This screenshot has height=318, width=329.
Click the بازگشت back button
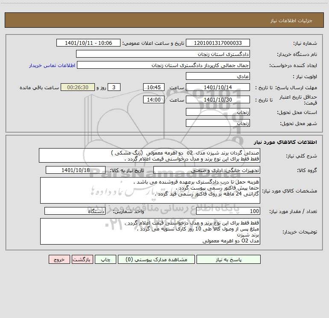tap(82, 260)
